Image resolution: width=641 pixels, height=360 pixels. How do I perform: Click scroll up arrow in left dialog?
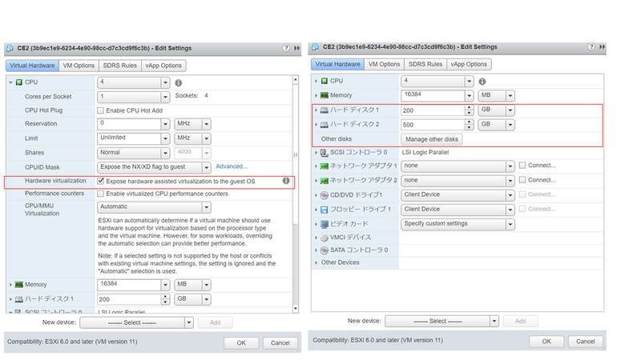(296, 79)
